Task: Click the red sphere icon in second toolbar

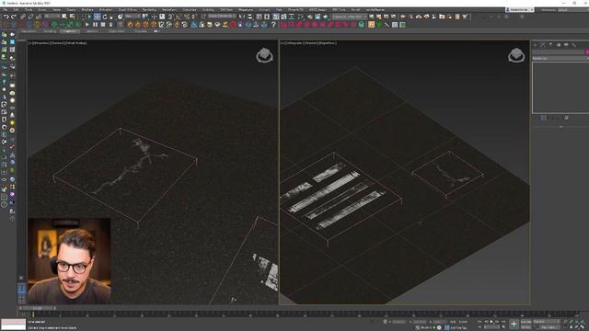Action: 233,25
